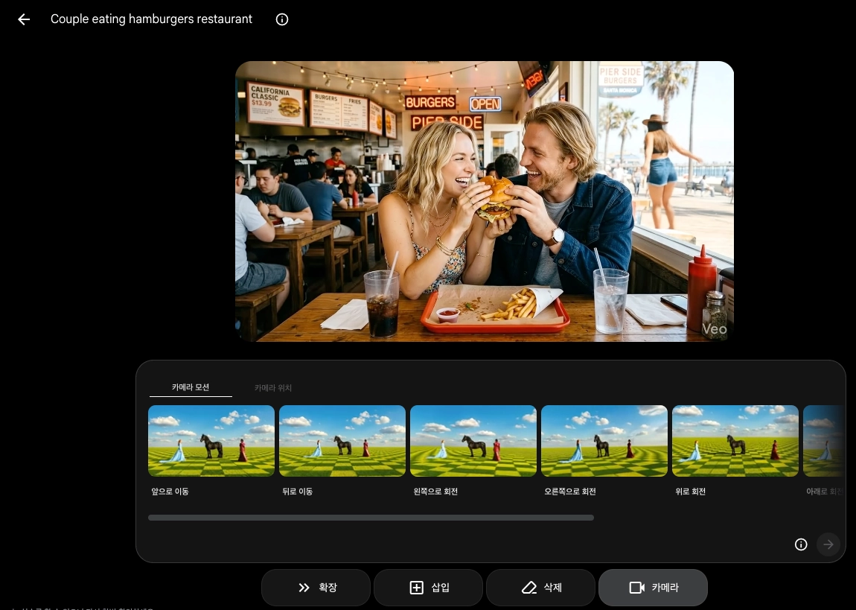
Task: Open the info icon in the camera panel
Action: click(801, 544)
